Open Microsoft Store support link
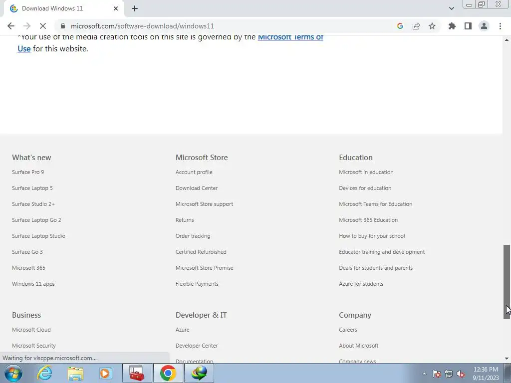 tap(204, 204)
